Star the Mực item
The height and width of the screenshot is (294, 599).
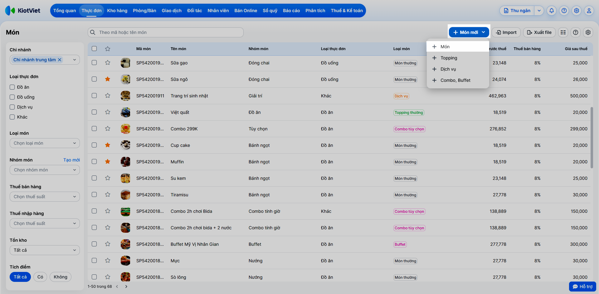[108, 260]
